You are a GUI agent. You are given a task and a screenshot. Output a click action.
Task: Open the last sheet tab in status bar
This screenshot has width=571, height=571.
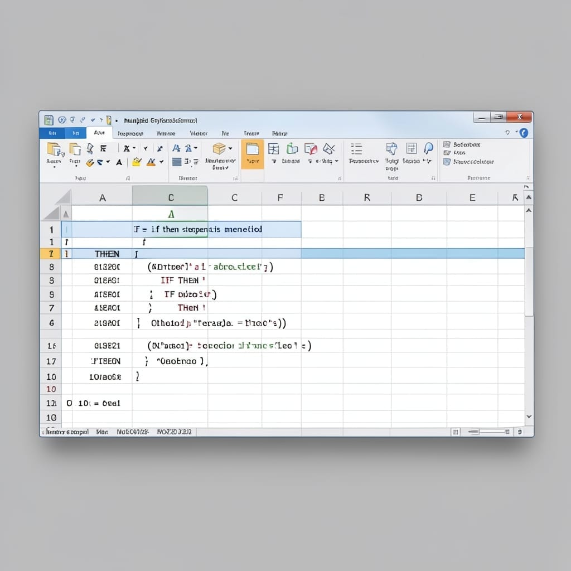pyautogui.click(x=175, y=432)
